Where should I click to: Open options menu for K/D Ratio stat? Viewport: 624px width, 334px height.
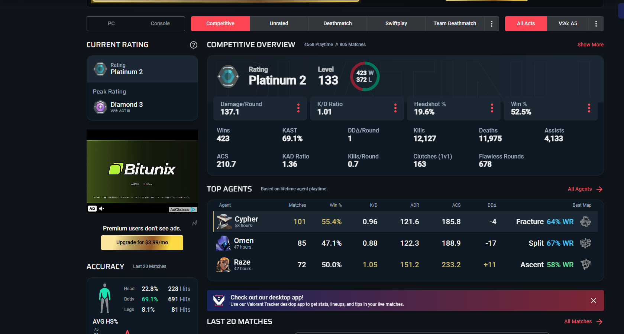[x=395, y=108]
